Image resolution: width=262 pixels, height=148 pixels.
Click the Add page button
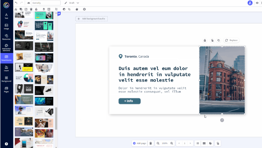[x=139, y=143]
